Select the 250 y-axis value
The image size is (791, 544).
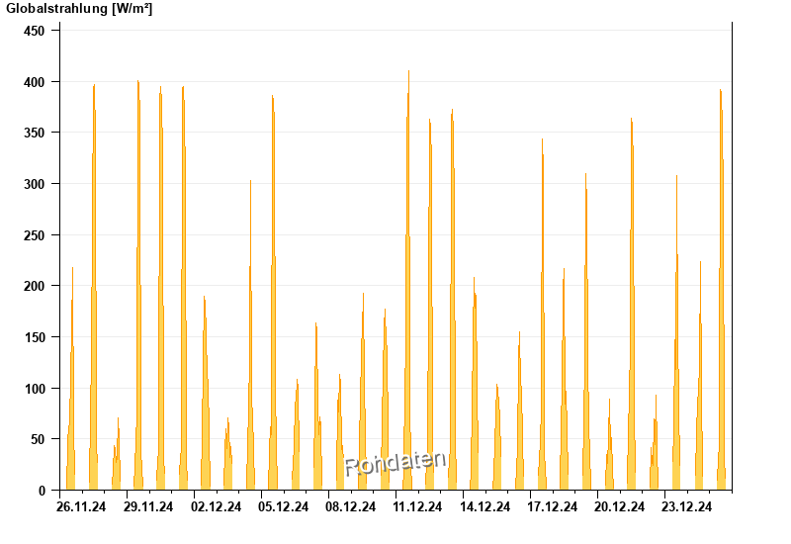coord(35,235)
